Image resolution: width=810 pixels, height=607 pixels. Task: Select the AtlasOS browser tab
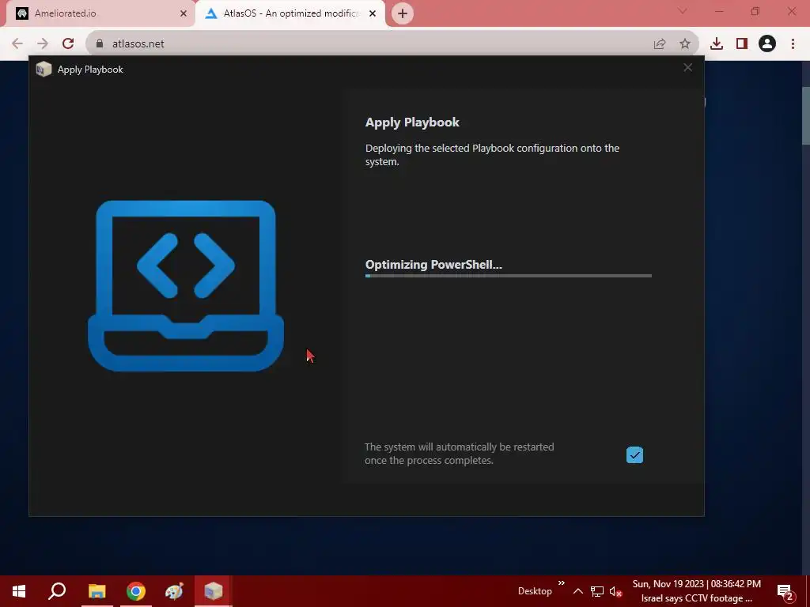click(x=290, y=13)
